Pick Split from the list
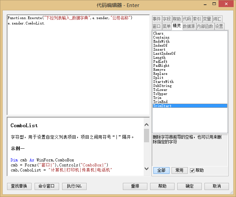This screenshot has width=236, height=197. click(x=190, y=78)
